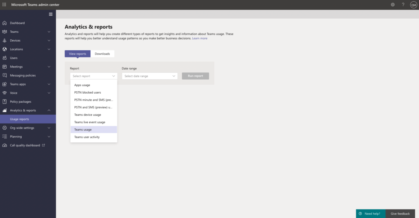Screen dimensions: 419x218
Task: Choose PSTN blocked users report
Action: 94,92
